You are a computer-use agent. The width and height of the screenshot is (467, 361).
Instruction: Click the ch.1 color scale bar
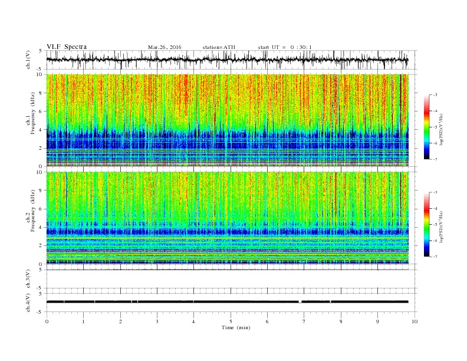click(426, 127)
